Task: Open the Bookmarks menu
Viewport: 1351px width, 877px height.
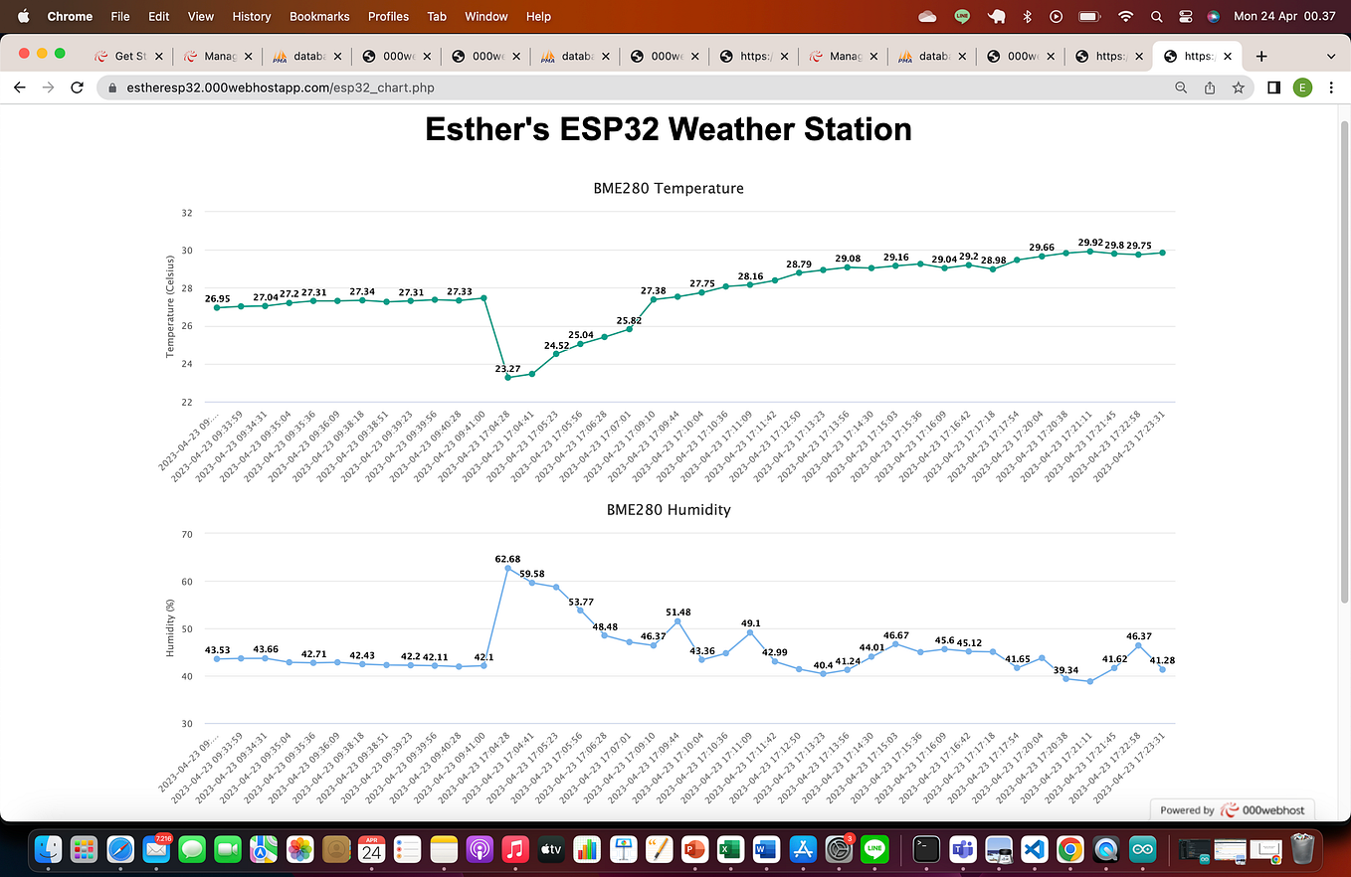Action: click(318, 16)
